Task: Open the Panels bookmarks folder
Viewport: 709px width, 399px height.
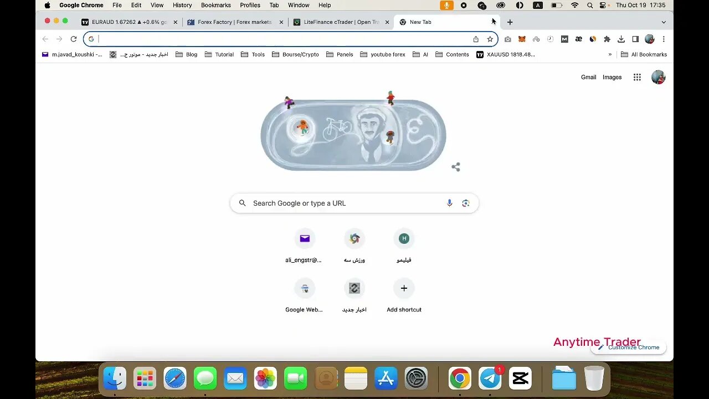Action: tap(340, 55)
